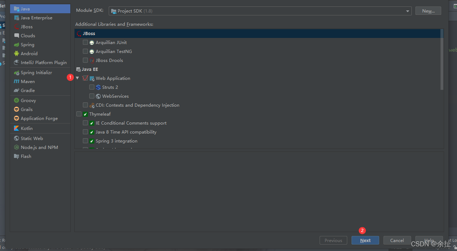Click the JBoss Drools framework icon

(x=92, y=60)
